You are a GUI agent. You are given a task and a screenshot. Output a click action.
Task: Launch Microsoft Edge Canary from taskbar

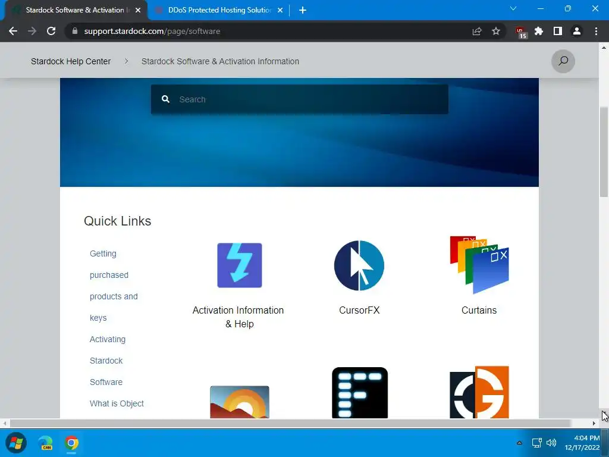tap(45, 443)
